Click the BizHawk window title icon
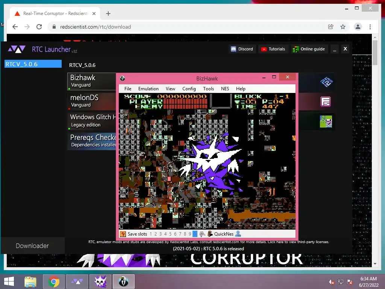The image size is (385, 289). (x=123, y=78)
